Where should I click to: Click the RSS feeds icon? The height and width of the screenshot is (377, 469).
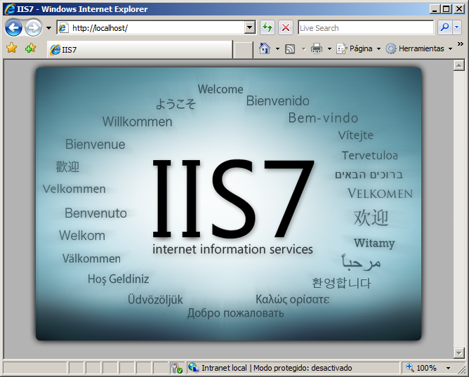coord(290,48)
